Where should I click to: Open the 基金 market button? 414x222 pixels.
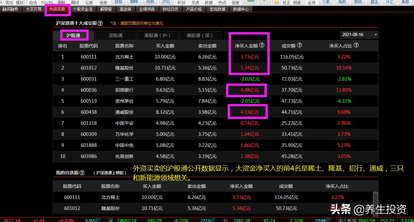(x=374, y=2)
